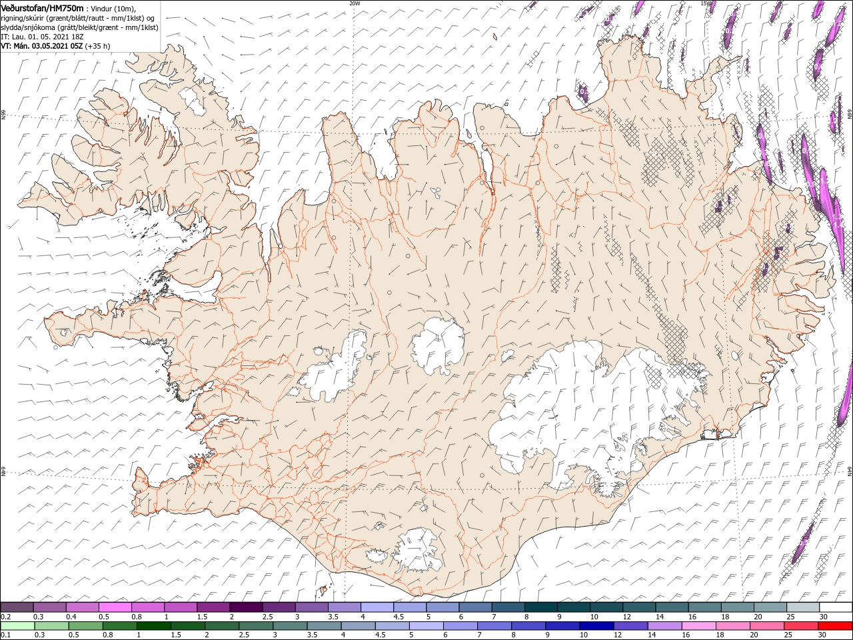Pick the pure red 30 swatch in green-red legend row
The image size is (853, 640).
click(834, 626)
